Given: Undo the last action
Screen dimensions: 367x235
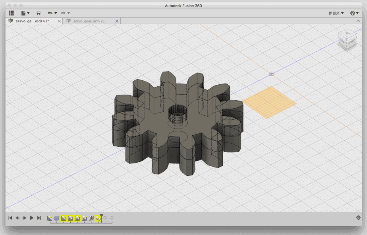Looking at the screenshot, I should pos(50,13).
